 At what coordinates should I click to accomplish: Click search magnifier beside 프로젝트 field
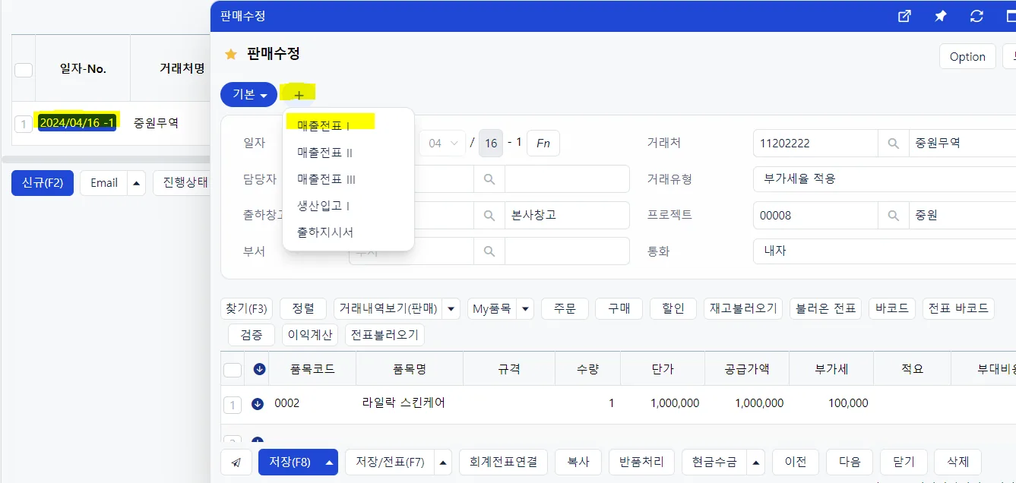[x=894, y=216]
